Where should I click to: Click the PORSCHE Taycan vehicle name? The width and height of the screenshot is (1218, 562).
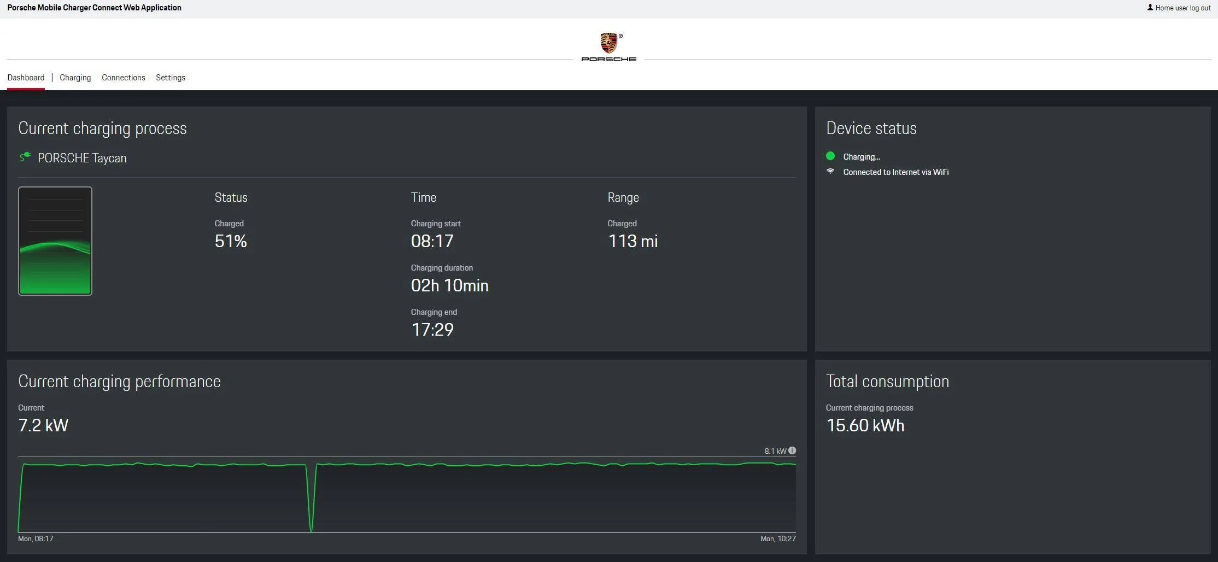click(82, 158)
